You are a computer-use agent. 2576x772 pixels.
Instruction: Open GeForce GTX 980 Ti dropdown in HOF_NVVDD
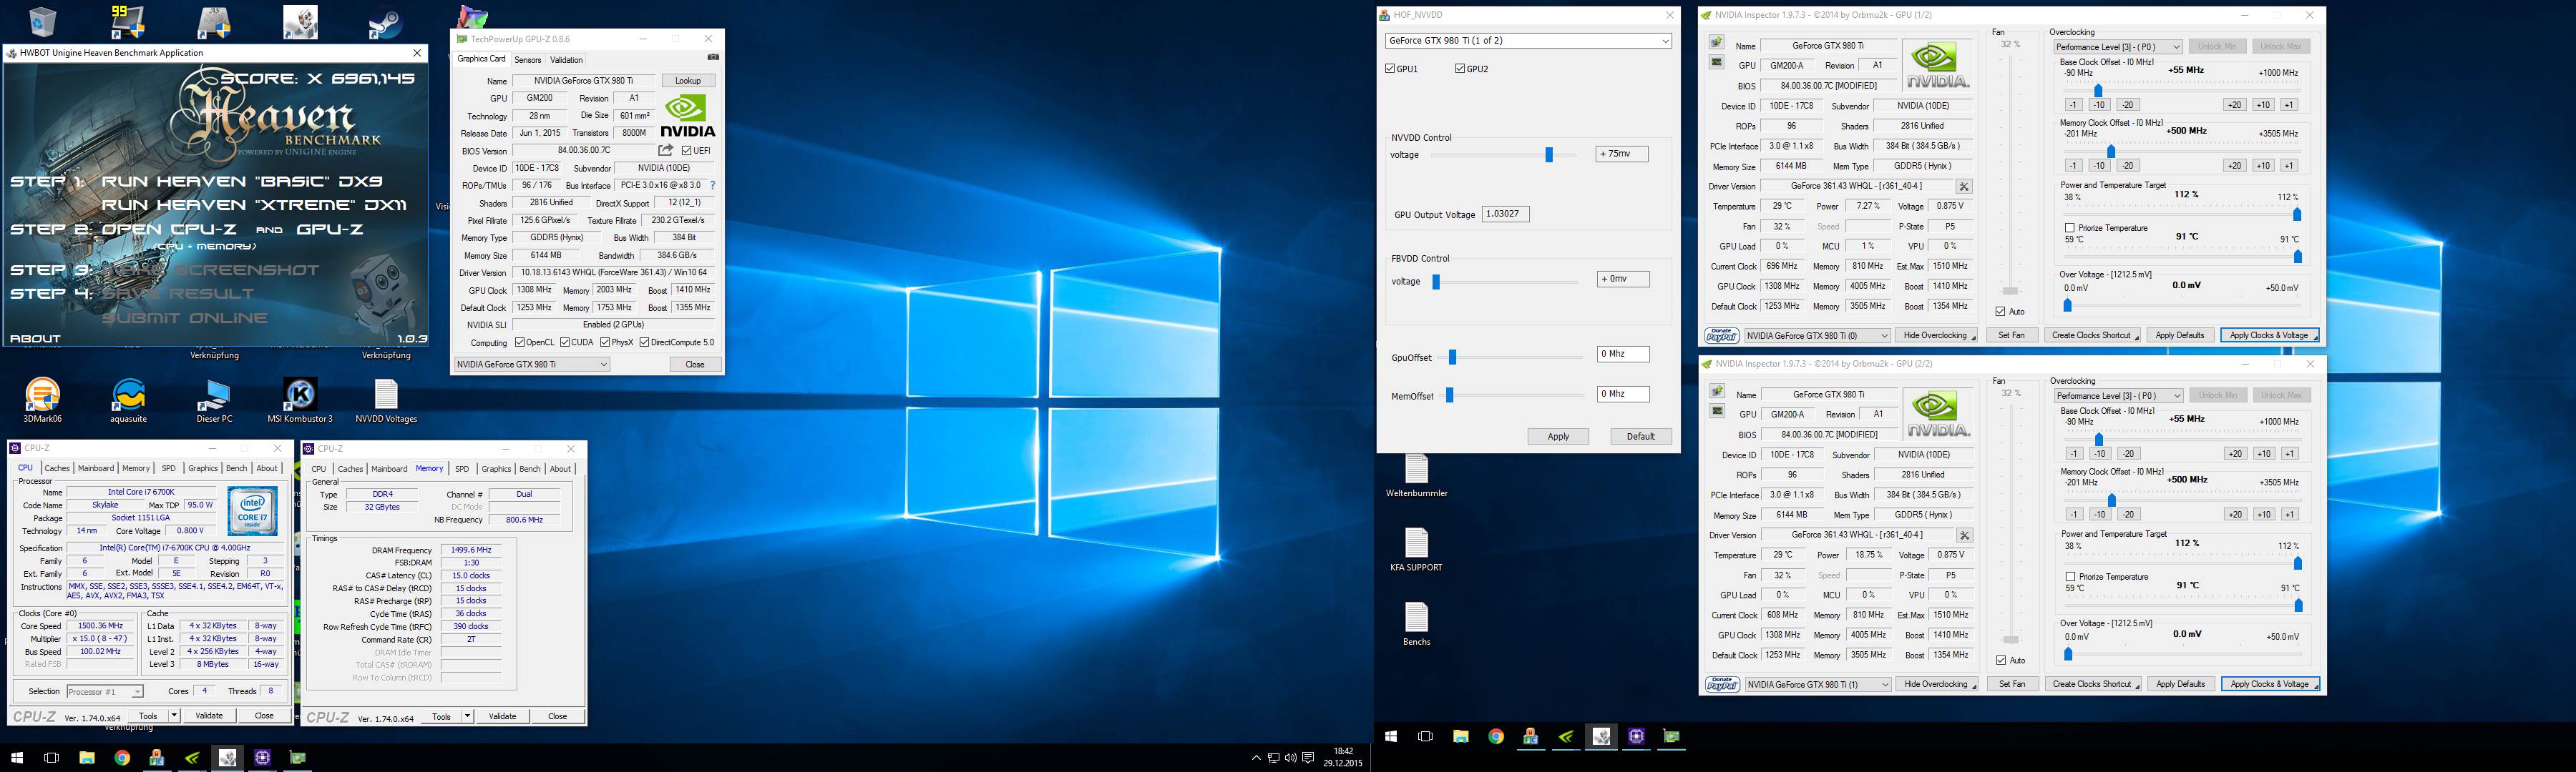click(1528, 41)
